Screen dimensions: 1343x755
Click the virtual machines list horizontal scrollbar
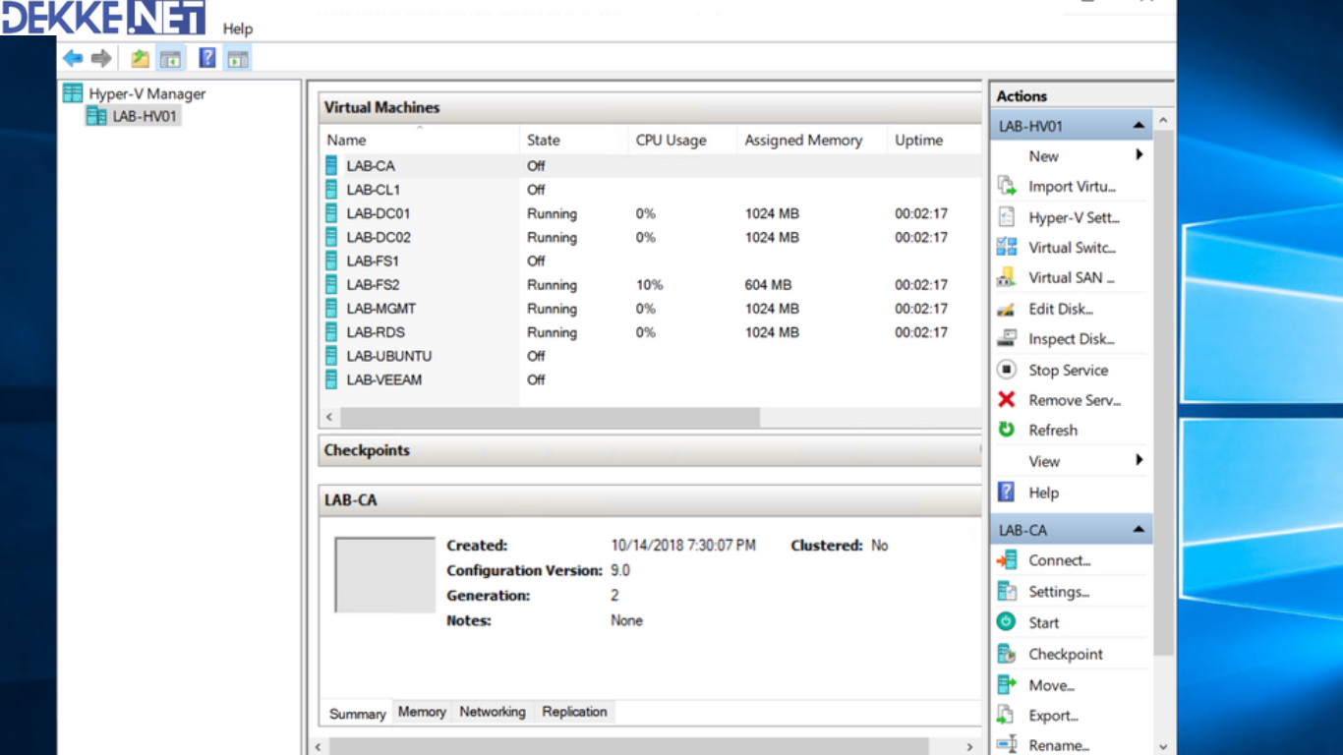[x=551, y=418]
